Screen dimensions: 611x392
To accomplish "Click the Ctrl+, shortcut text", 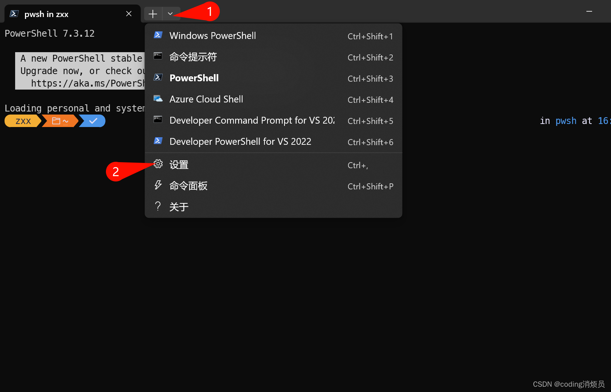I will click(358, 165).
